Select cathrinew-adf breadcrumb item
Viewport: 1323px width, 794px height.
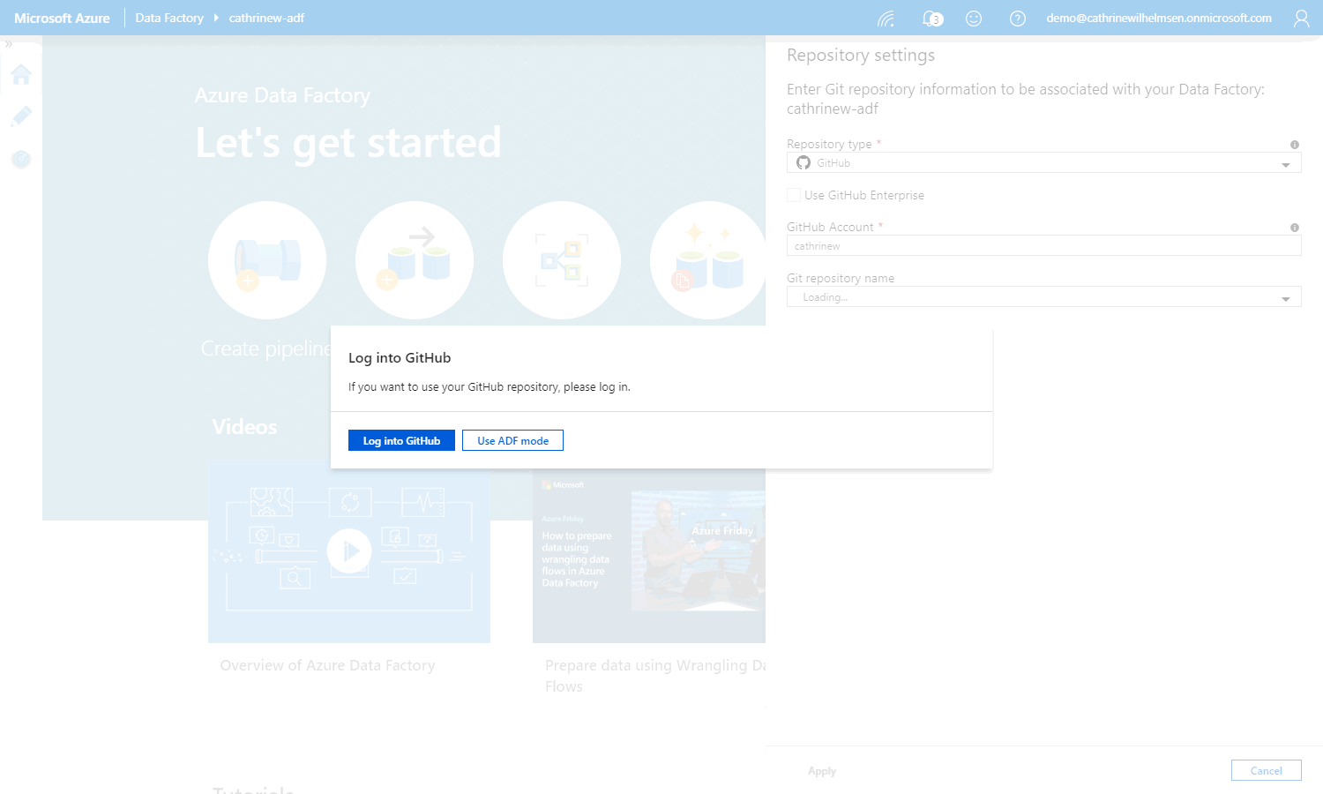266,19
